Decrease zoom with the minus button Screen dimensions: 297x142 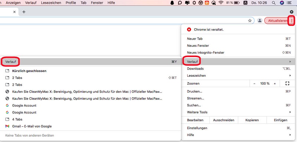pos(254,83)
